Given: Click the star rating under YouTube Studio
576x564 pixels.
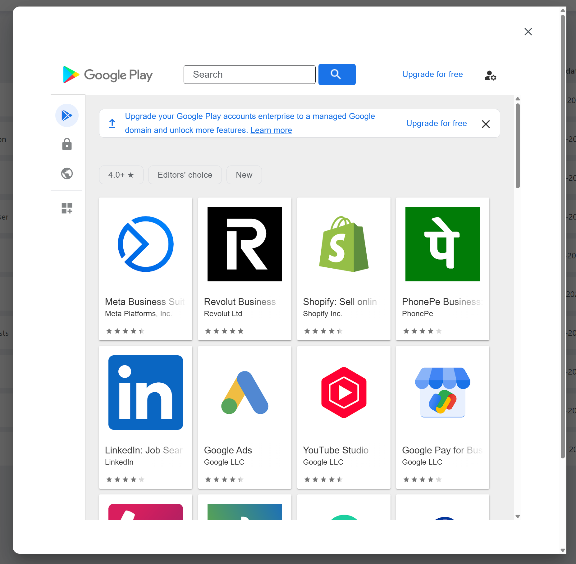Looking at the screenshot, I should coord(323,480).
